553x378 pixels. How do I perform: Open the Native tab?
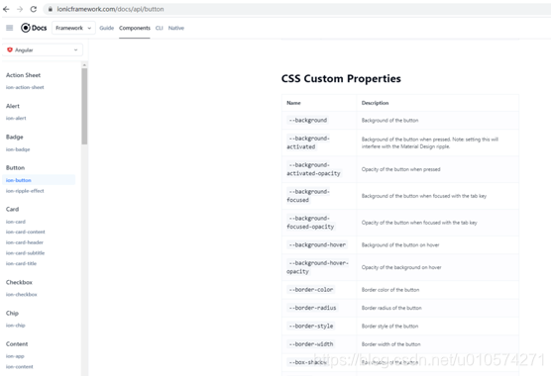point(176,28)
